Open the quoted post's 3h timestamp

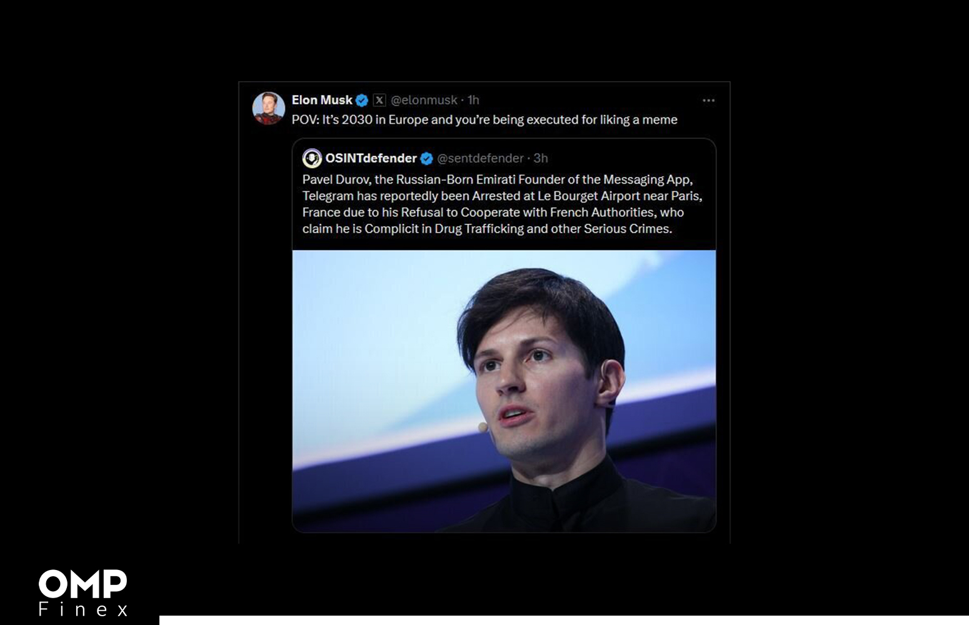[x=541, y=158]
